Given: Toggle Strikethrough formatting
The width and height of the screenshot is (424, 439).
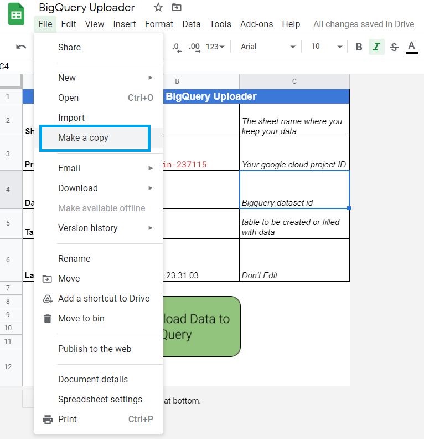Looking at the screenshot, I should tap(394, 47).
